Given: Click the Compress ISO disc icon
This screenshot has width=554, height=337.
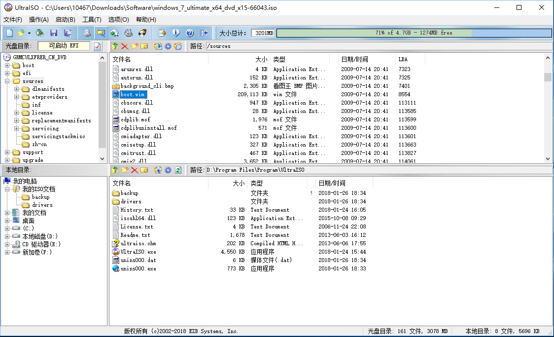Looking at the screenshot, I should click(x=114, y=33).
